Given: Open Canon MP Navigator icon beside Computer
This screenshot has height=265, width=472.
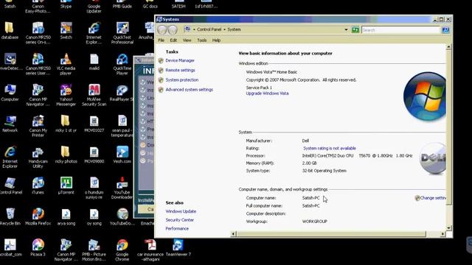Looking at the screenshot, I should [38, 95].
